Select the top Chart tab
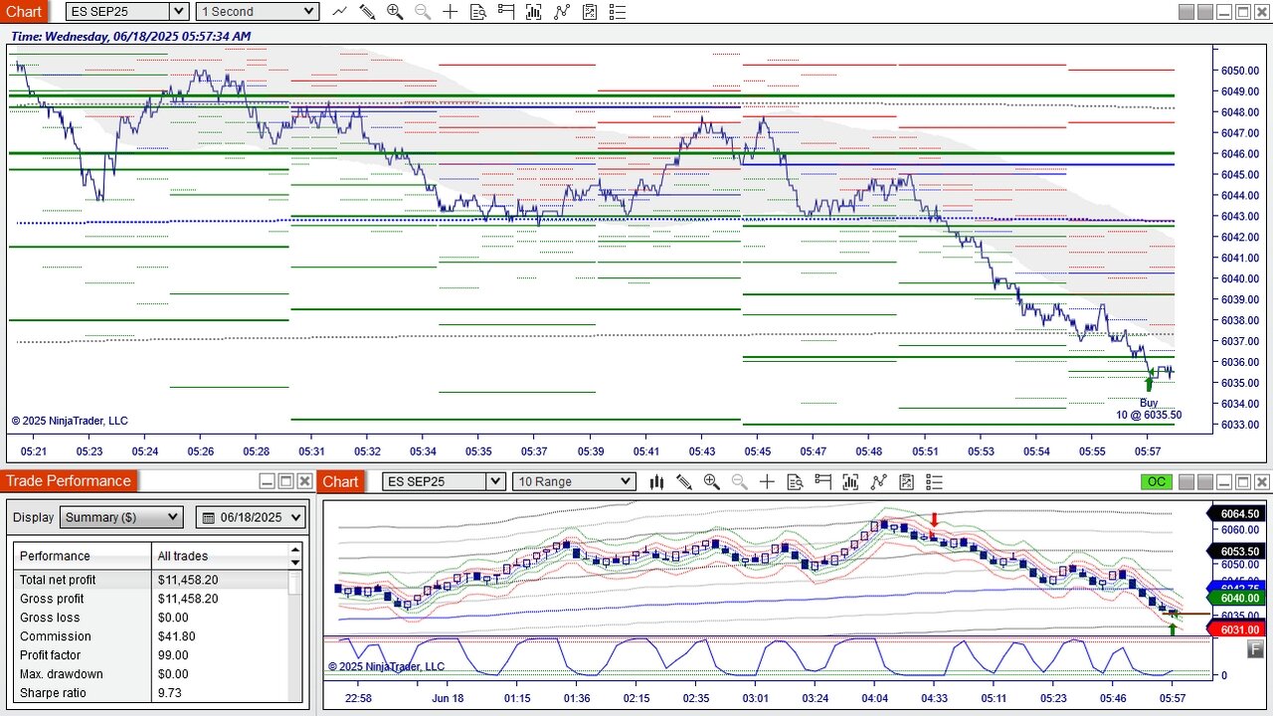 pyautogui.click(x=24, y=12)
